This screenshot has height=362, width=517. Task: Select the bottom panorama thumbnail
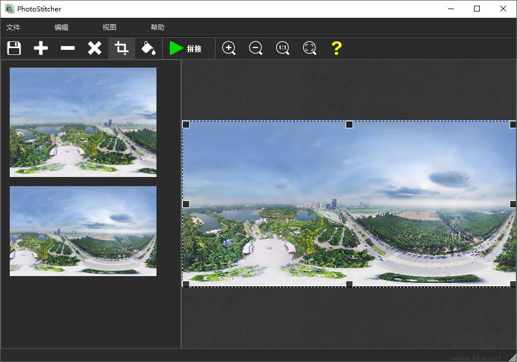tap(83, 231)
